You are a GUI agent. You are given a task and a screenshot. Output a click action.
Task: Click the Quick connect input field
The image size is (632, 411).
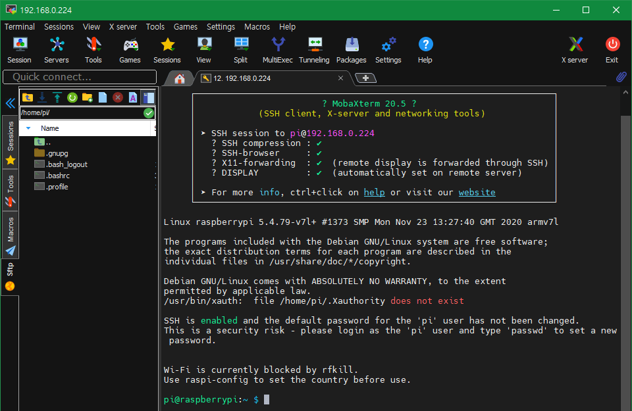point(80,77)
